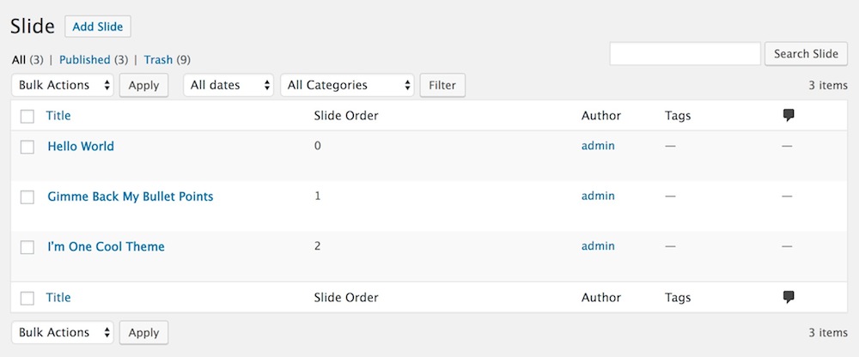Click the comments bubble icon in table header

789,116
